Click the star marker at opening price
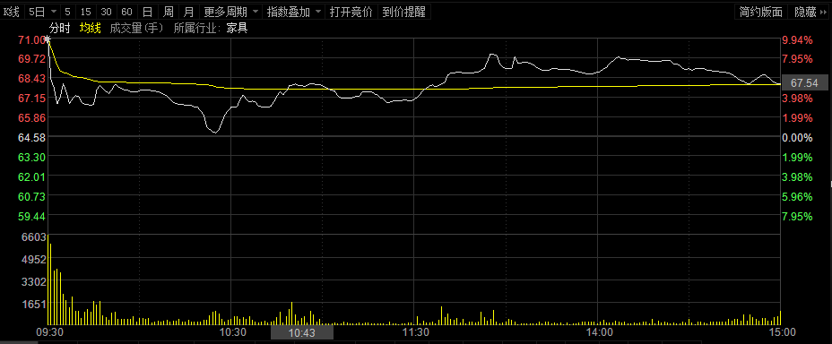Image resolution: width=832 pixels, height=344 pixels. 48,39
